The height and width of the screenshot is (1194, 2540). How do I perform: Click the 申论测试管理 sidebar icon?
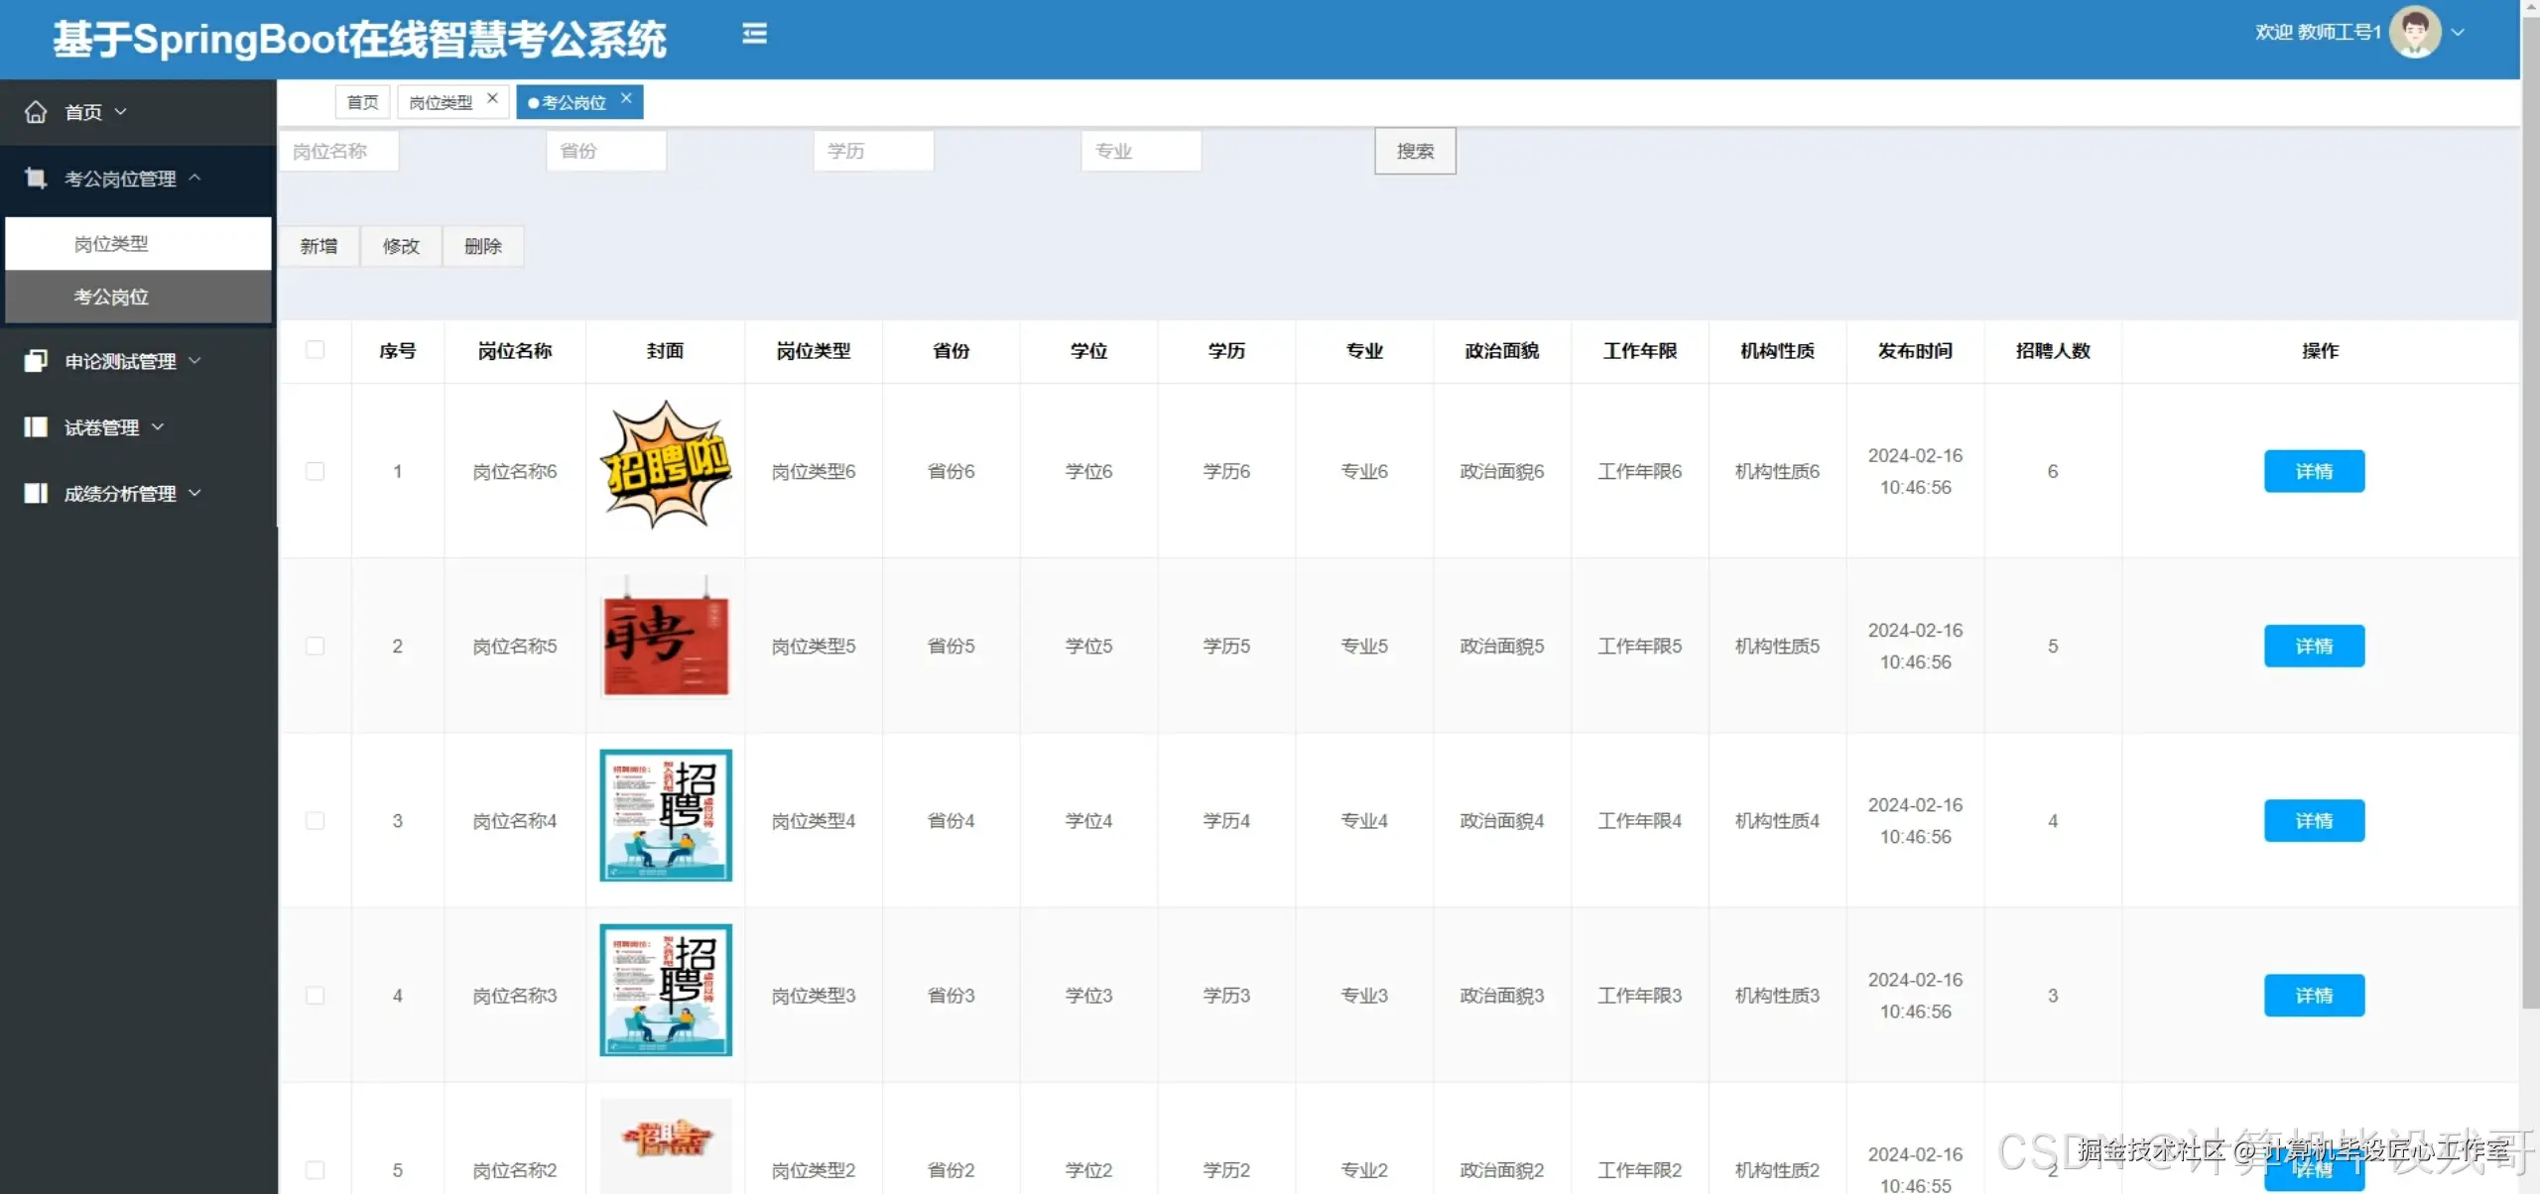pyautogui.click(x=36, y=361)
